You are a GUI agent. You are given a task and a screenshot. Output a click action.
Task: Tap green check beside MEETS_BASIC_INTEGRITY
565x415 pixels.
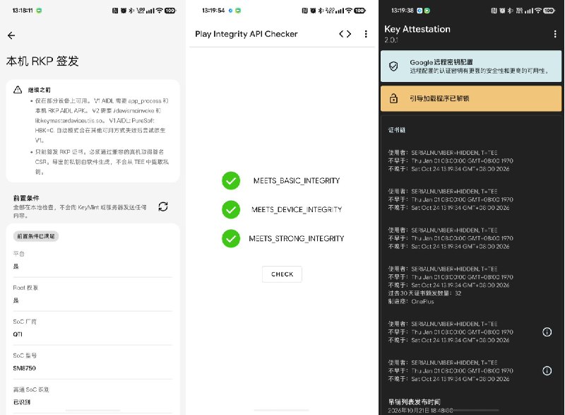[231, 181]
